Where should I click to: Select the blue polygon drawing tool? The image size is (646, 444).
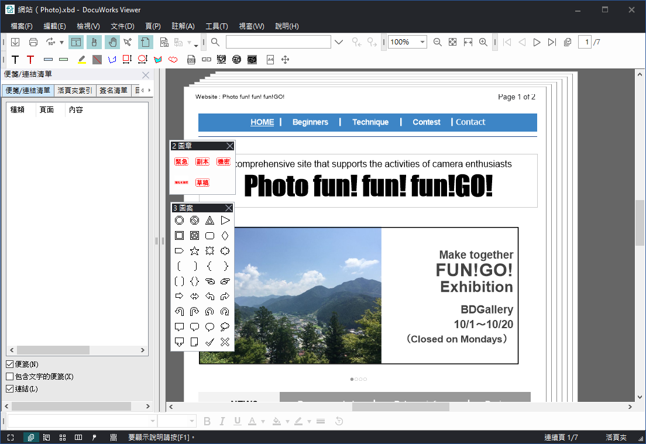coord(112,60)
